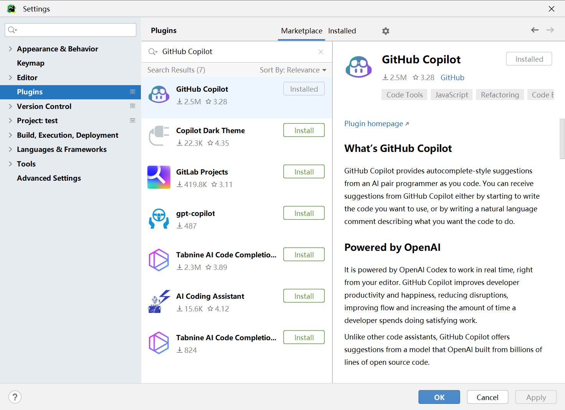Click the Code Tools tag
565x410 pixels.
tap(405, 95)
